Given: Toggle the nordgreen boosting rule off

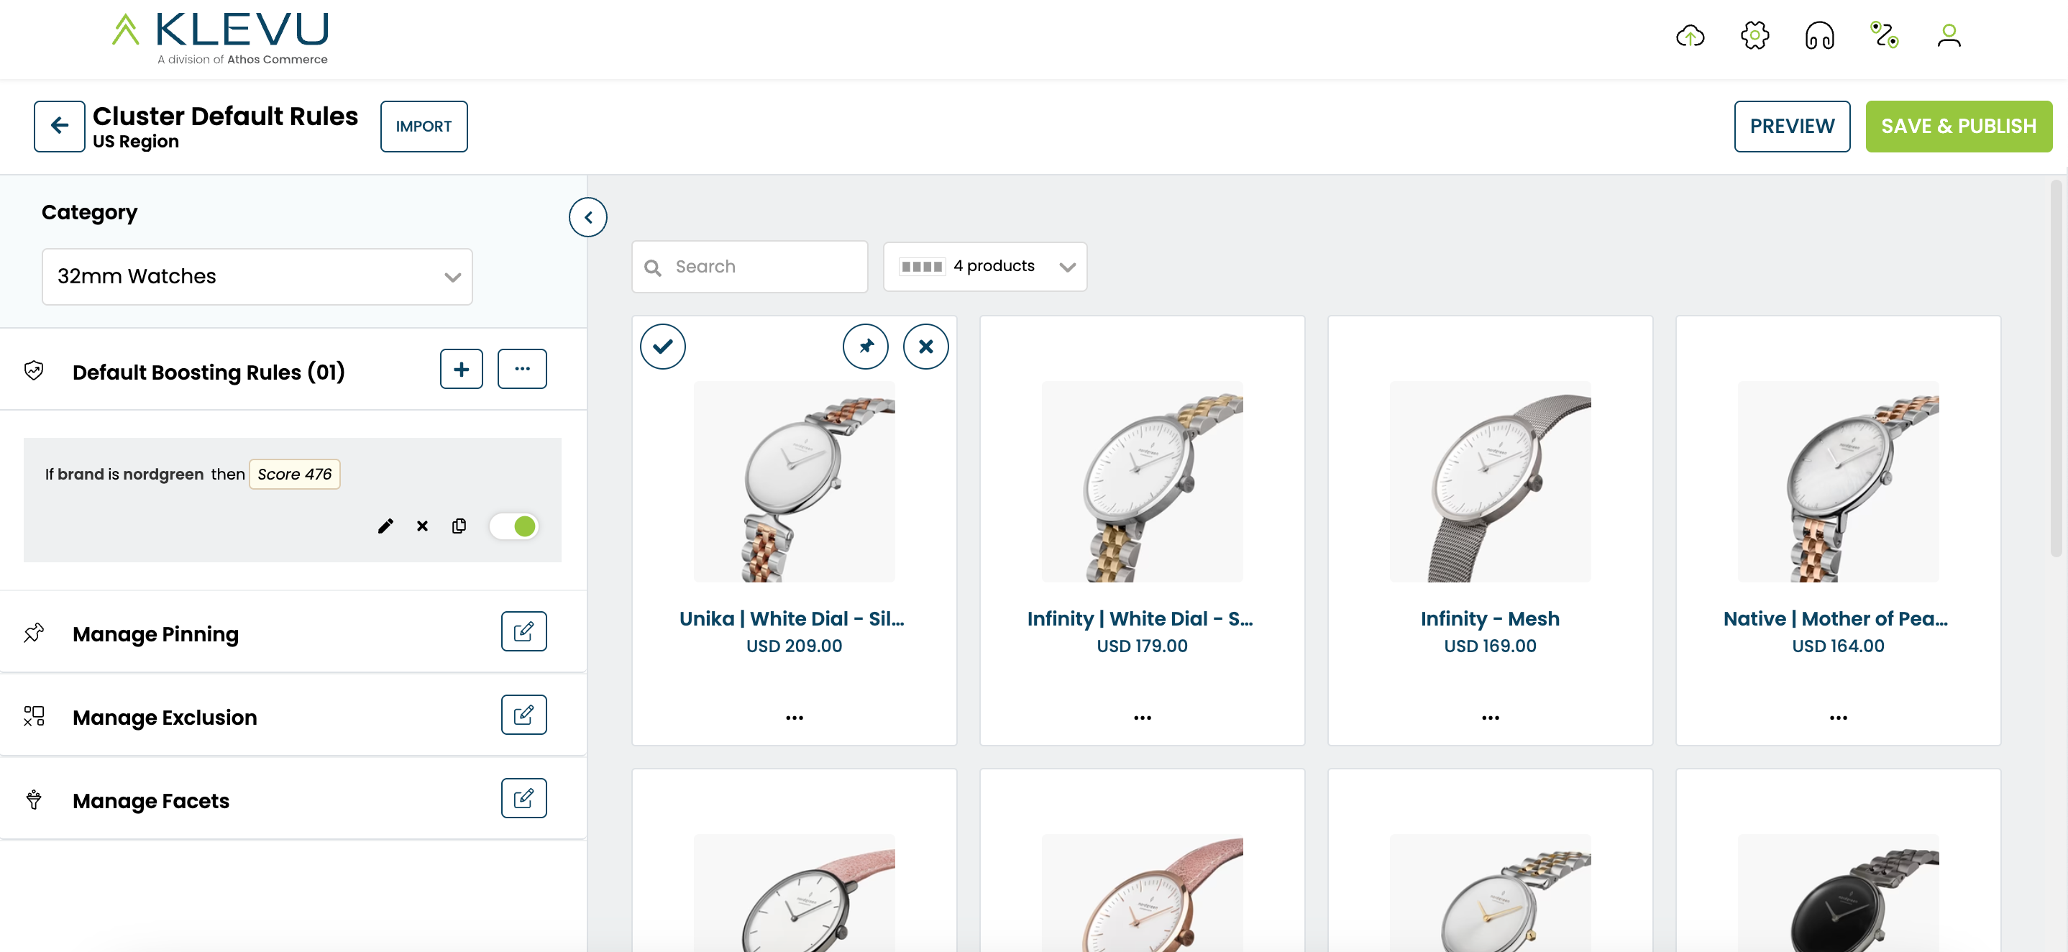Looking at the screenshot, I should point(515,526).
